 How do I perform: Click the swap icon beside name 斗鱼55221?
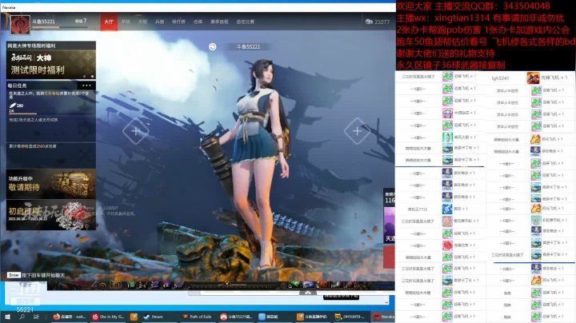[212, 46]
